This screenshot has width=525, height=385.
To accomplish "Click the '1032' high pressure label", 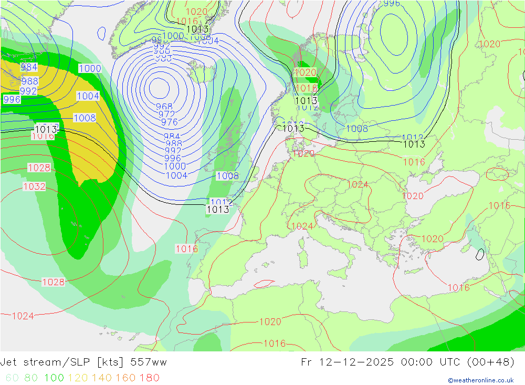I will [x=34, y=186].
